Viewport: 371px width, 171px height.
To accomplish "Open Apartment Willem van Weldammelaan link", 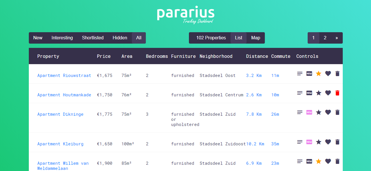I will [x=63, y=166].
